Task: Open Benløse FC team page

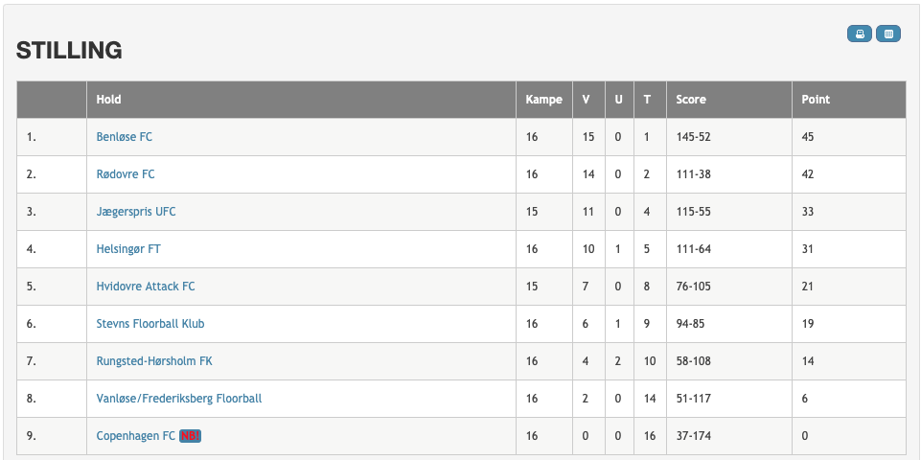Action: coord(125,137)
